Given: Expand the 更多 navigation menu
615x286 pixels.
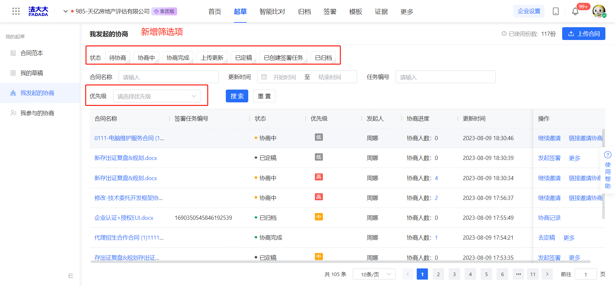Looking at the screenshot, I should point(407,12).
